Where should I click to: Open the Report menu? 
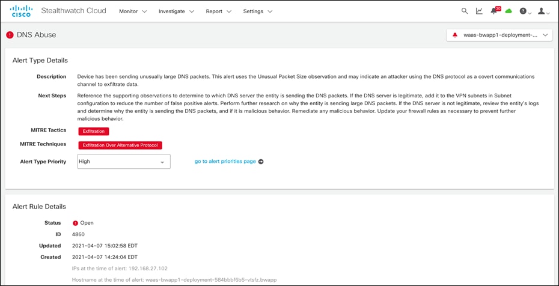click(x=219, y=11)
